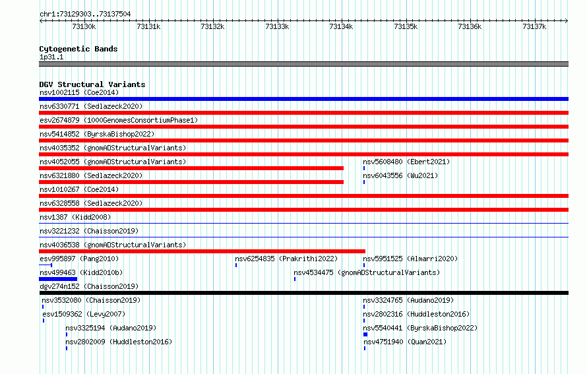Open nsv6254835 (Prakrithi2022) label
This screenshot has width=587, height=374.
(286, 259)
